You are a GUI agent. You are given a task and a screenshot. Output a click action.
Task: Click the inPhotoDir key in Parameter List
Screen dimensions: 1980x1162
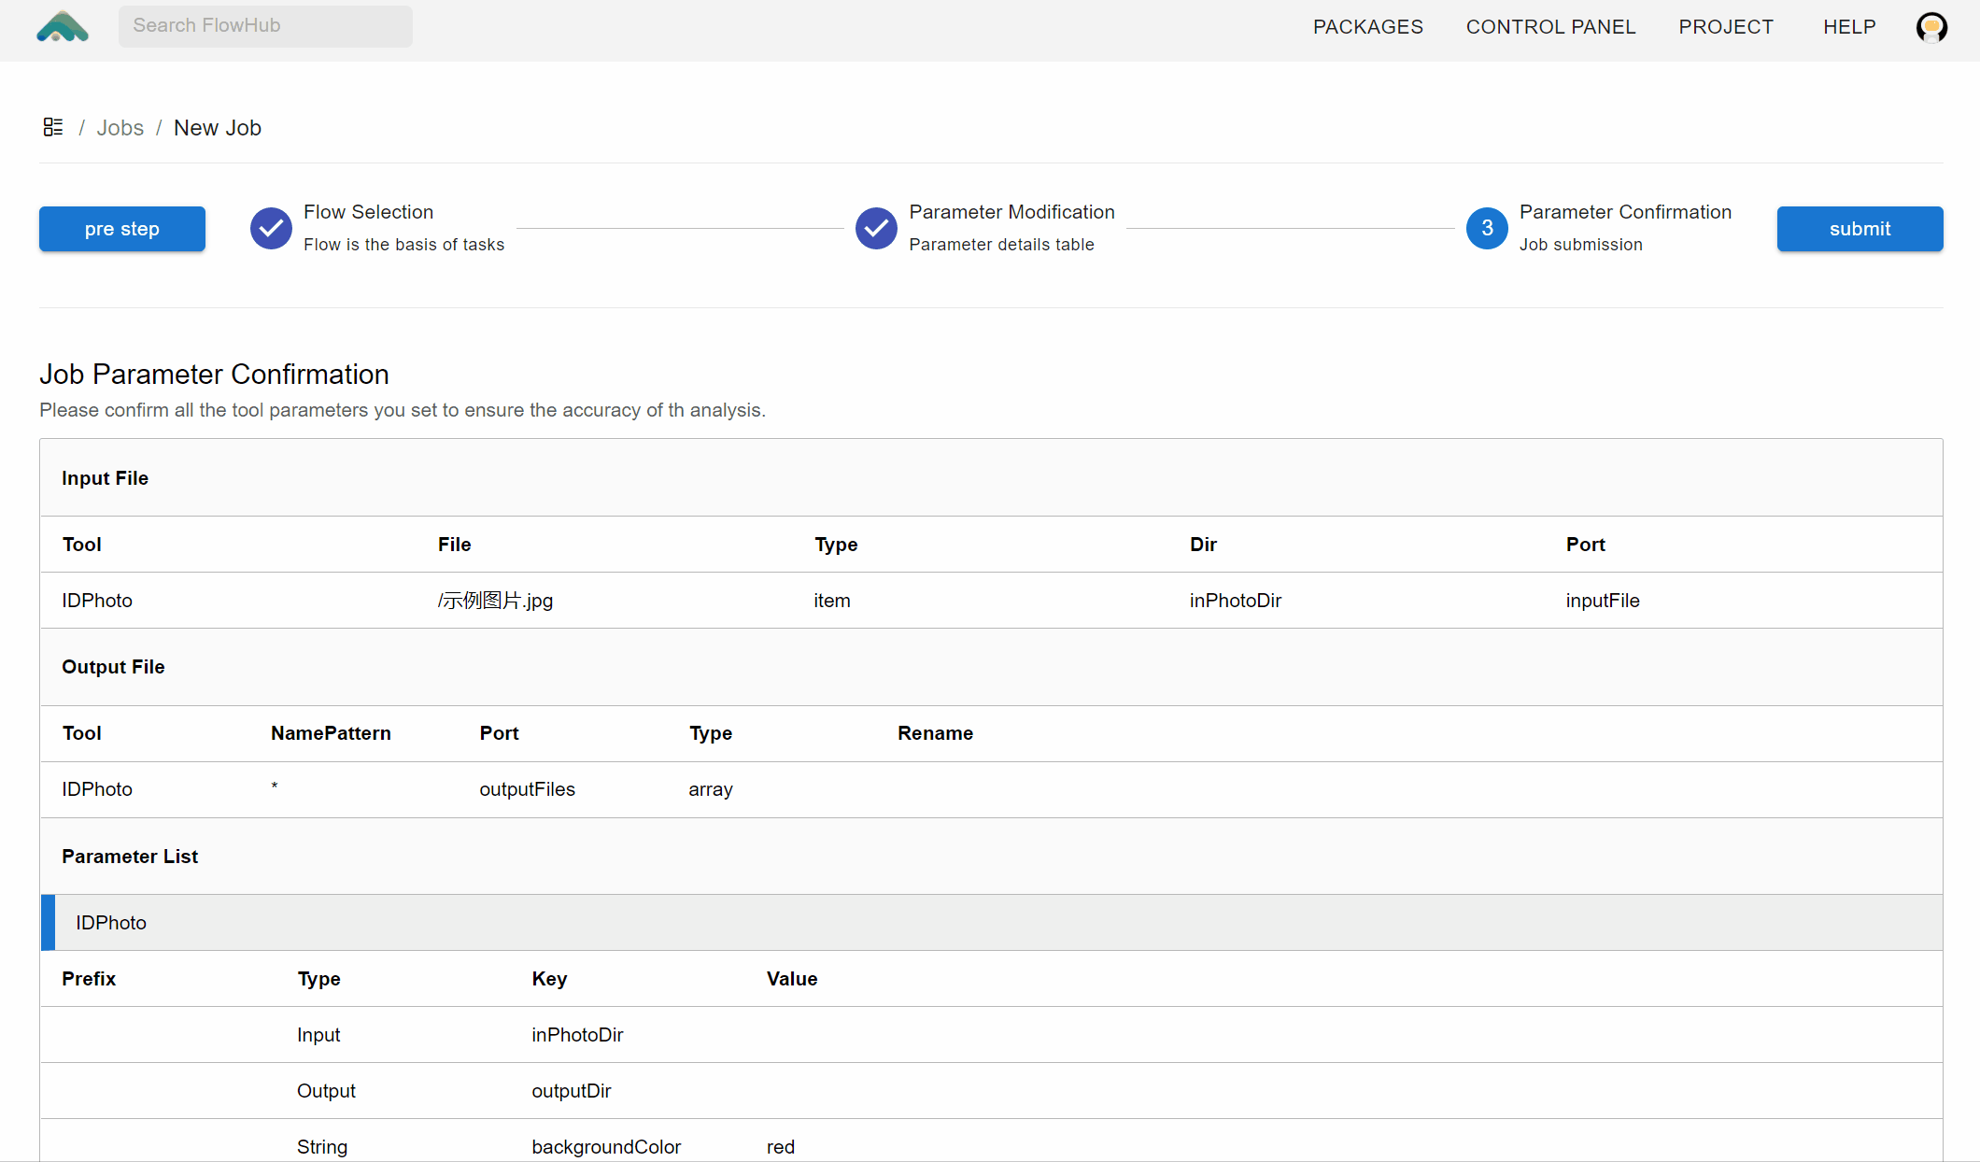pos(577,1035)
